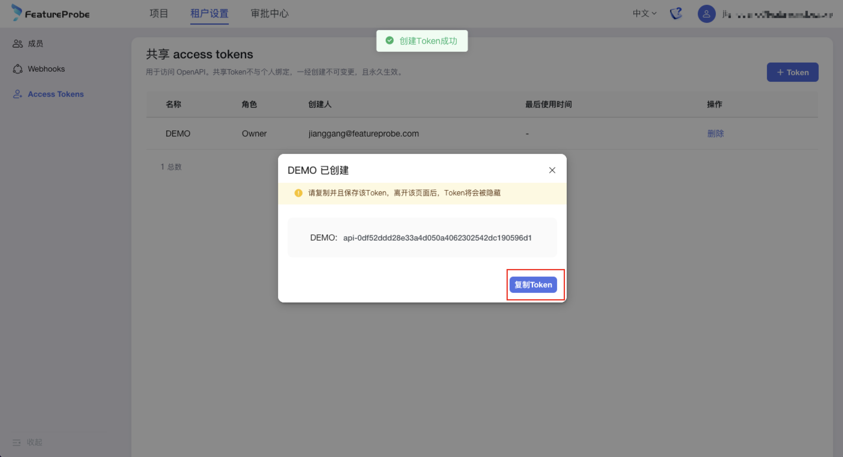843x457 pixels.
Task: Click the DEMO row name cell
Action: click(178, 133)
